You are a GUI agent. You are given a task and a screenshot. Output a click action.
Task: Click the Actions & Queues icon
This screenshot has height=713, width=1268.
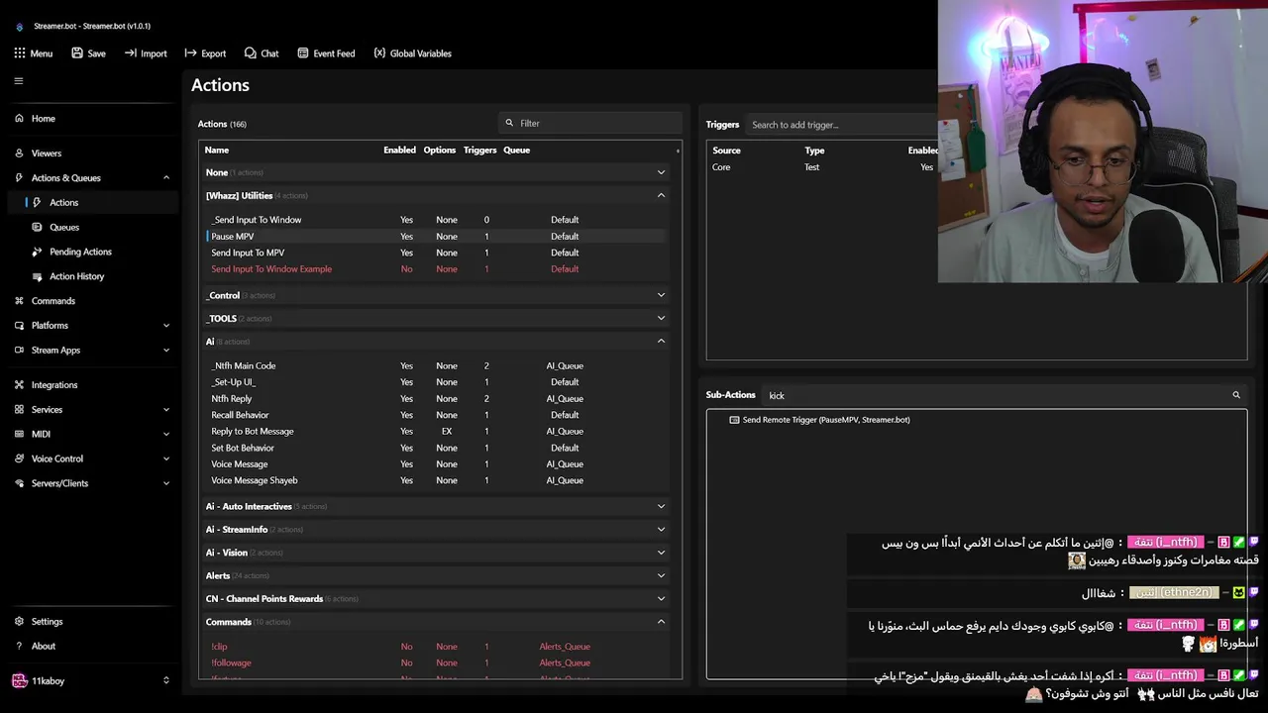point(19,178)
